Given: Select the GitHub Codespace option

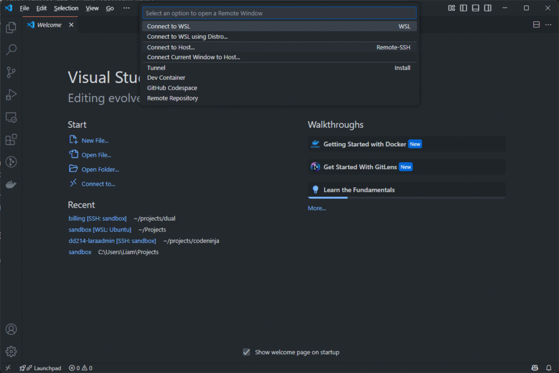Looking at the screenshot, I should [x=279, y=88].
